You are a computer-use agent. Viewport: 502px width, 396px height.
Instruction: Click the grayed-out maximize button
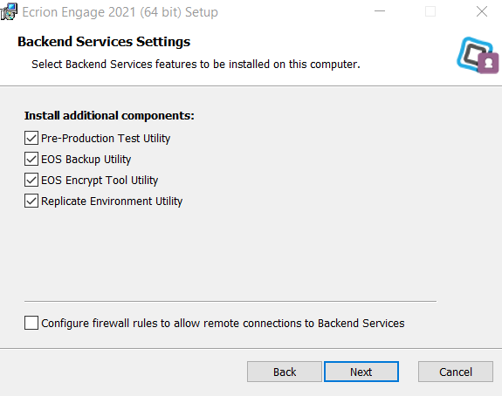pyautogui.click(x=430, y=12)
